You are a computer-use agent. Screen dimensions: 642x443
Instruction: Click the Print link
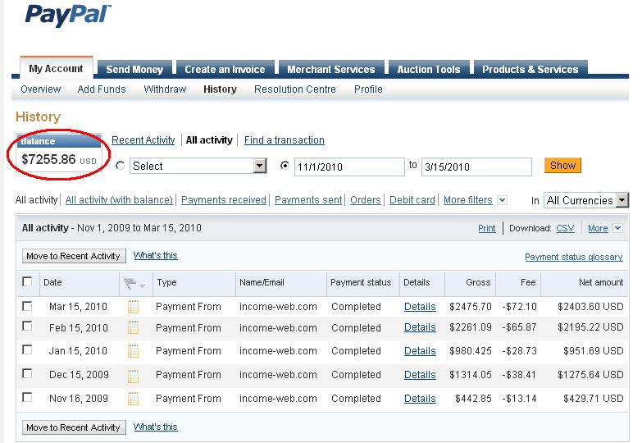pos(487,228)
